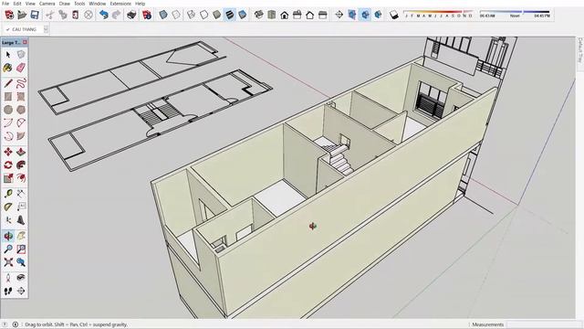Select the Rotate tool
Viewport: 584px width, 329px height.
(8, 164)
